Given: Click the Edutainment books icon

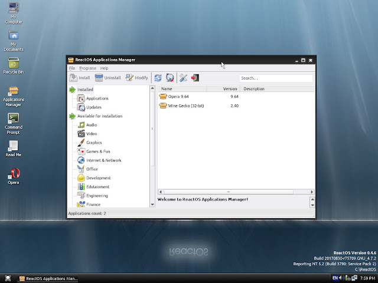Looking at the screenshot, I should [x=81, y=187].
